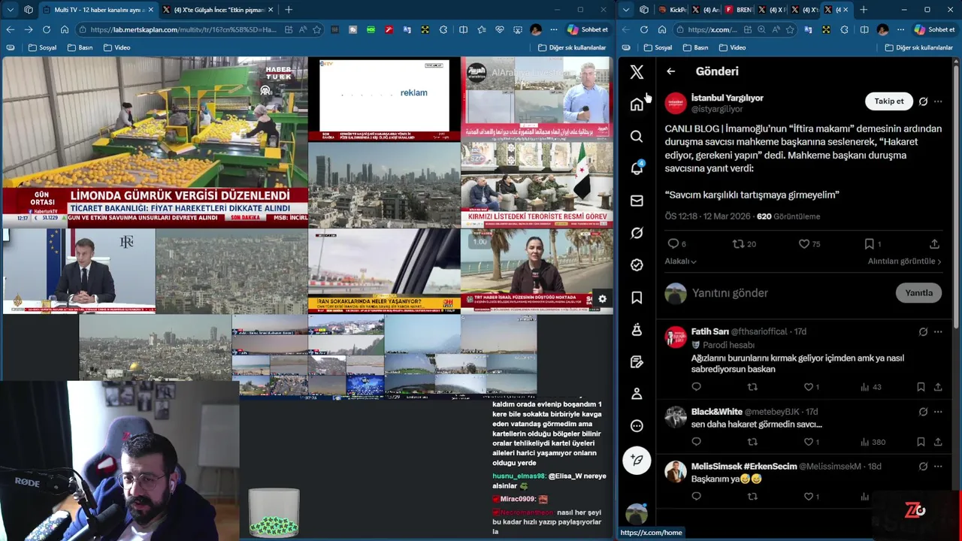This screenshot has height=541, width=962.
Task: Favorite the Multi TV page with star
Action: click(317, 29)
